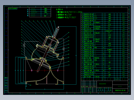Image resolution: width=134 pixels, height=100 pixels.
Task: Click the 技术要求 heading above the notes
Action: pyautogui.click(x=60, y=9)
